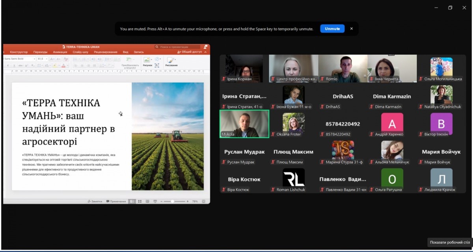Open the align text vertically dropdown
The height and width of the screenshot is (252, 473).
point(111,65)
